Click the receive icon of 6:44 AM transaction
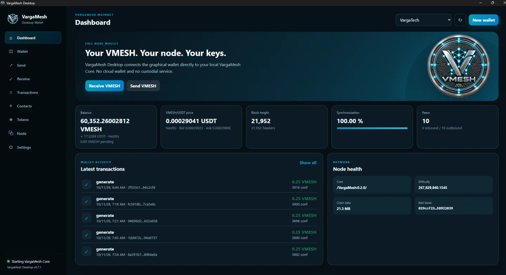This screenshot has width=506, height=275. (x=86, y=184)
